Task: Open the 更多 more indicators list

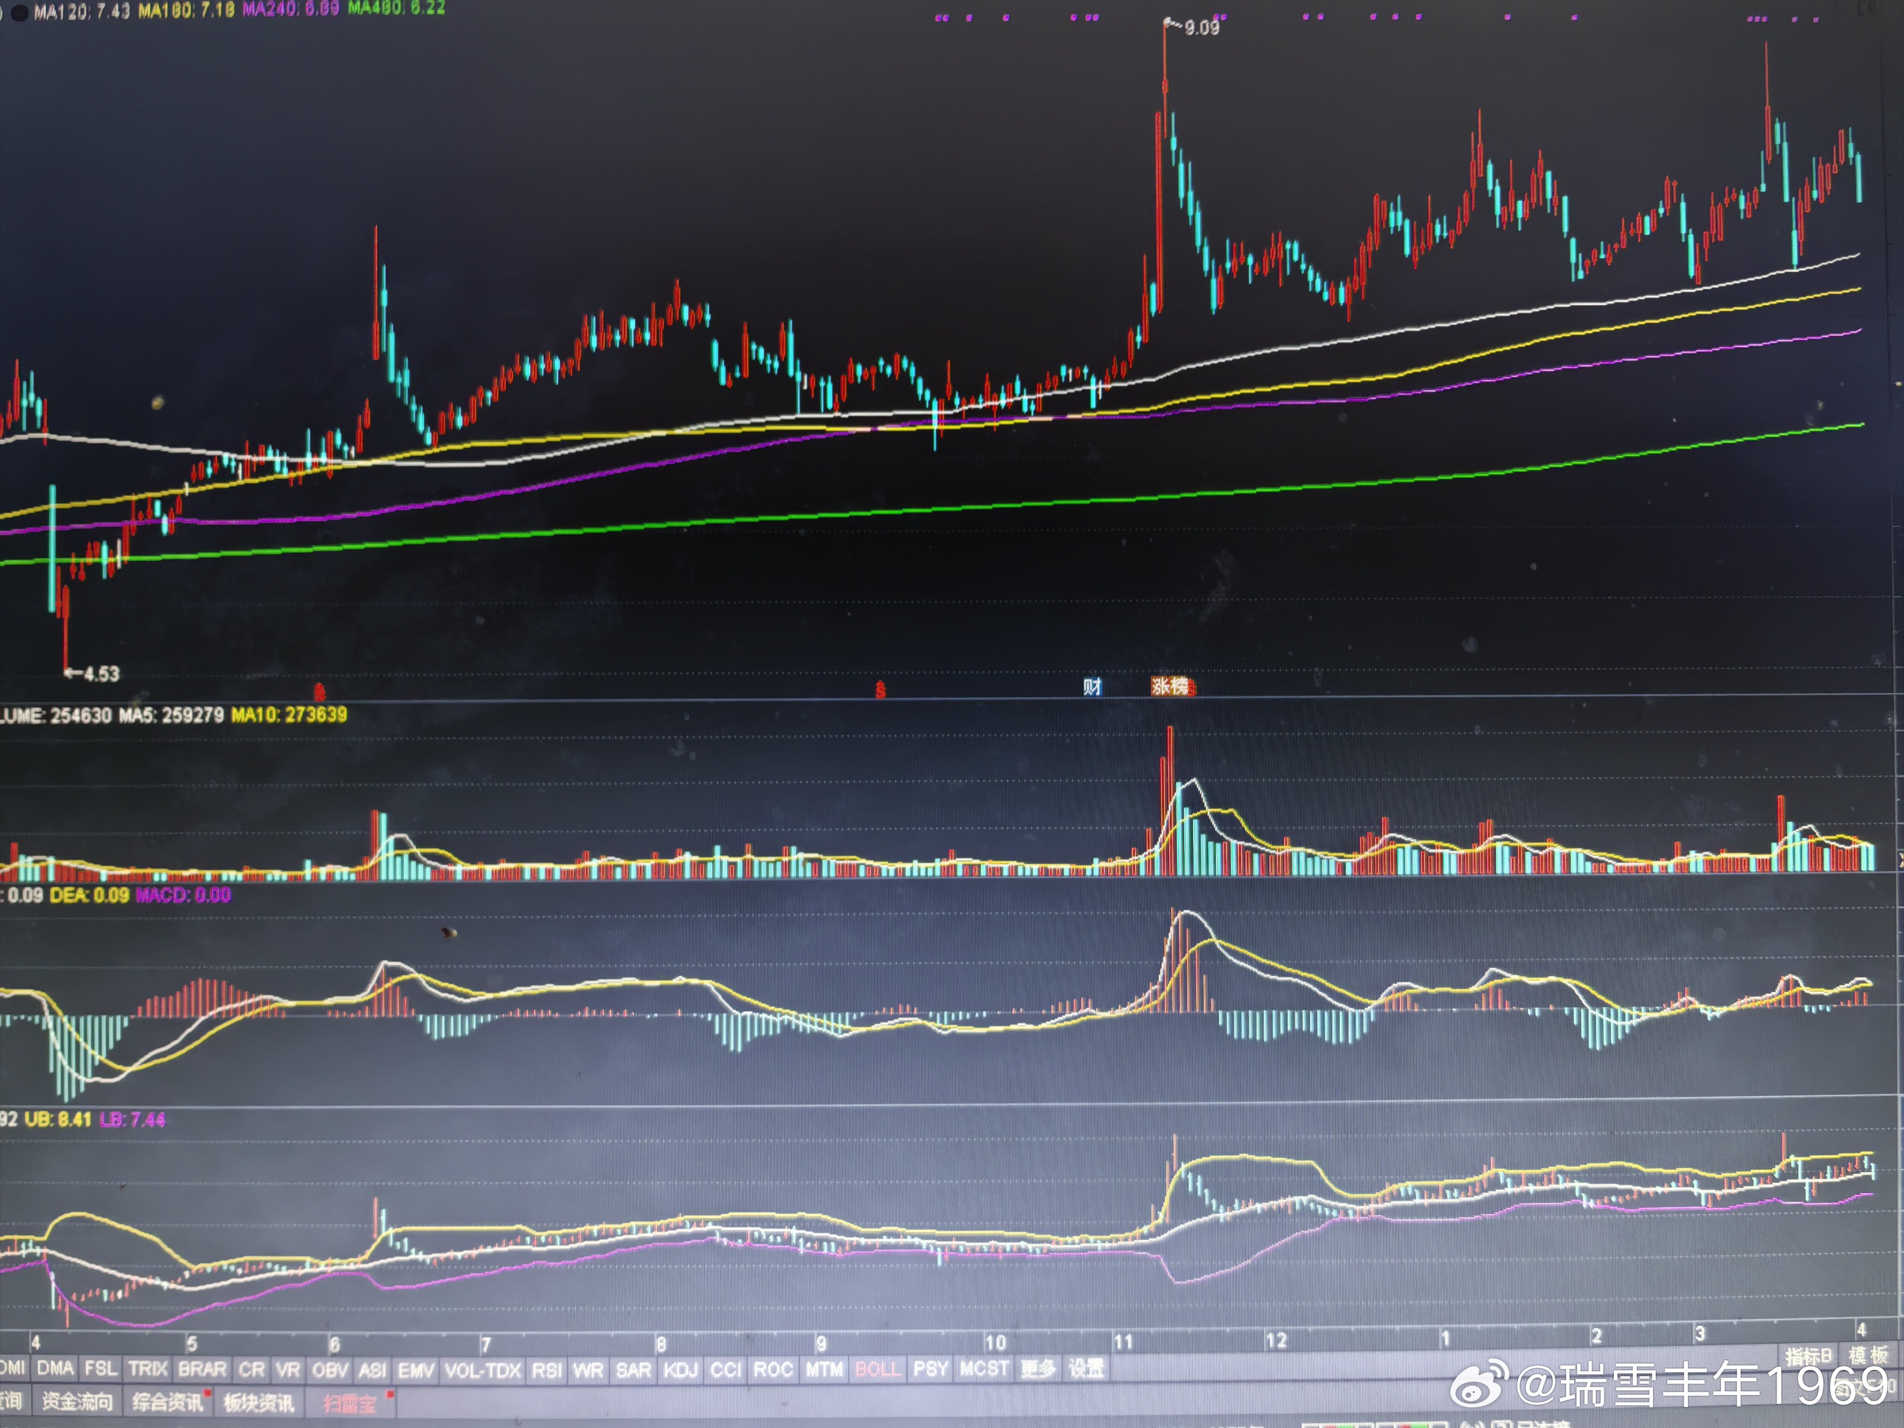Action: point(1037,1368)
